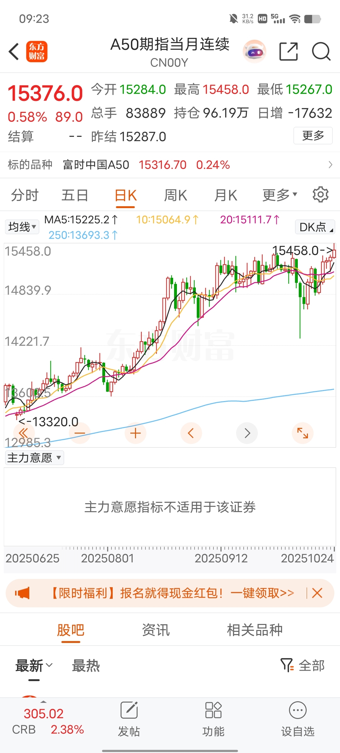Shift chart left with single arrow

click(x=191, y=433)
